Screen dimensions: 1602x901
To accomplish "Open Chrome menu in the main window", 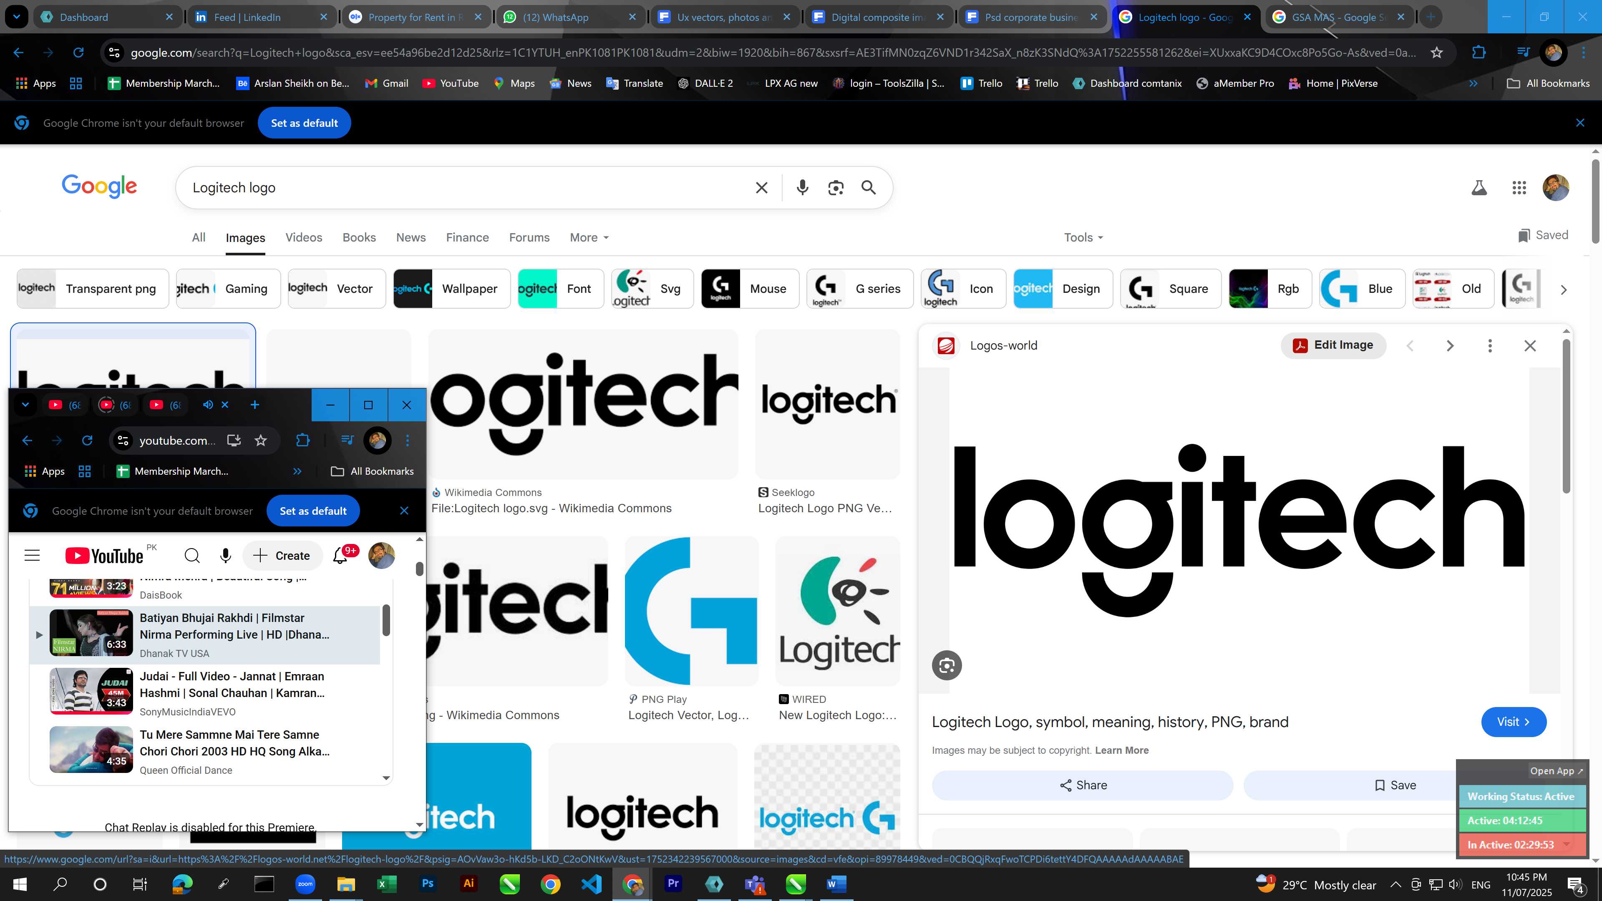I will coord(1583,53).
